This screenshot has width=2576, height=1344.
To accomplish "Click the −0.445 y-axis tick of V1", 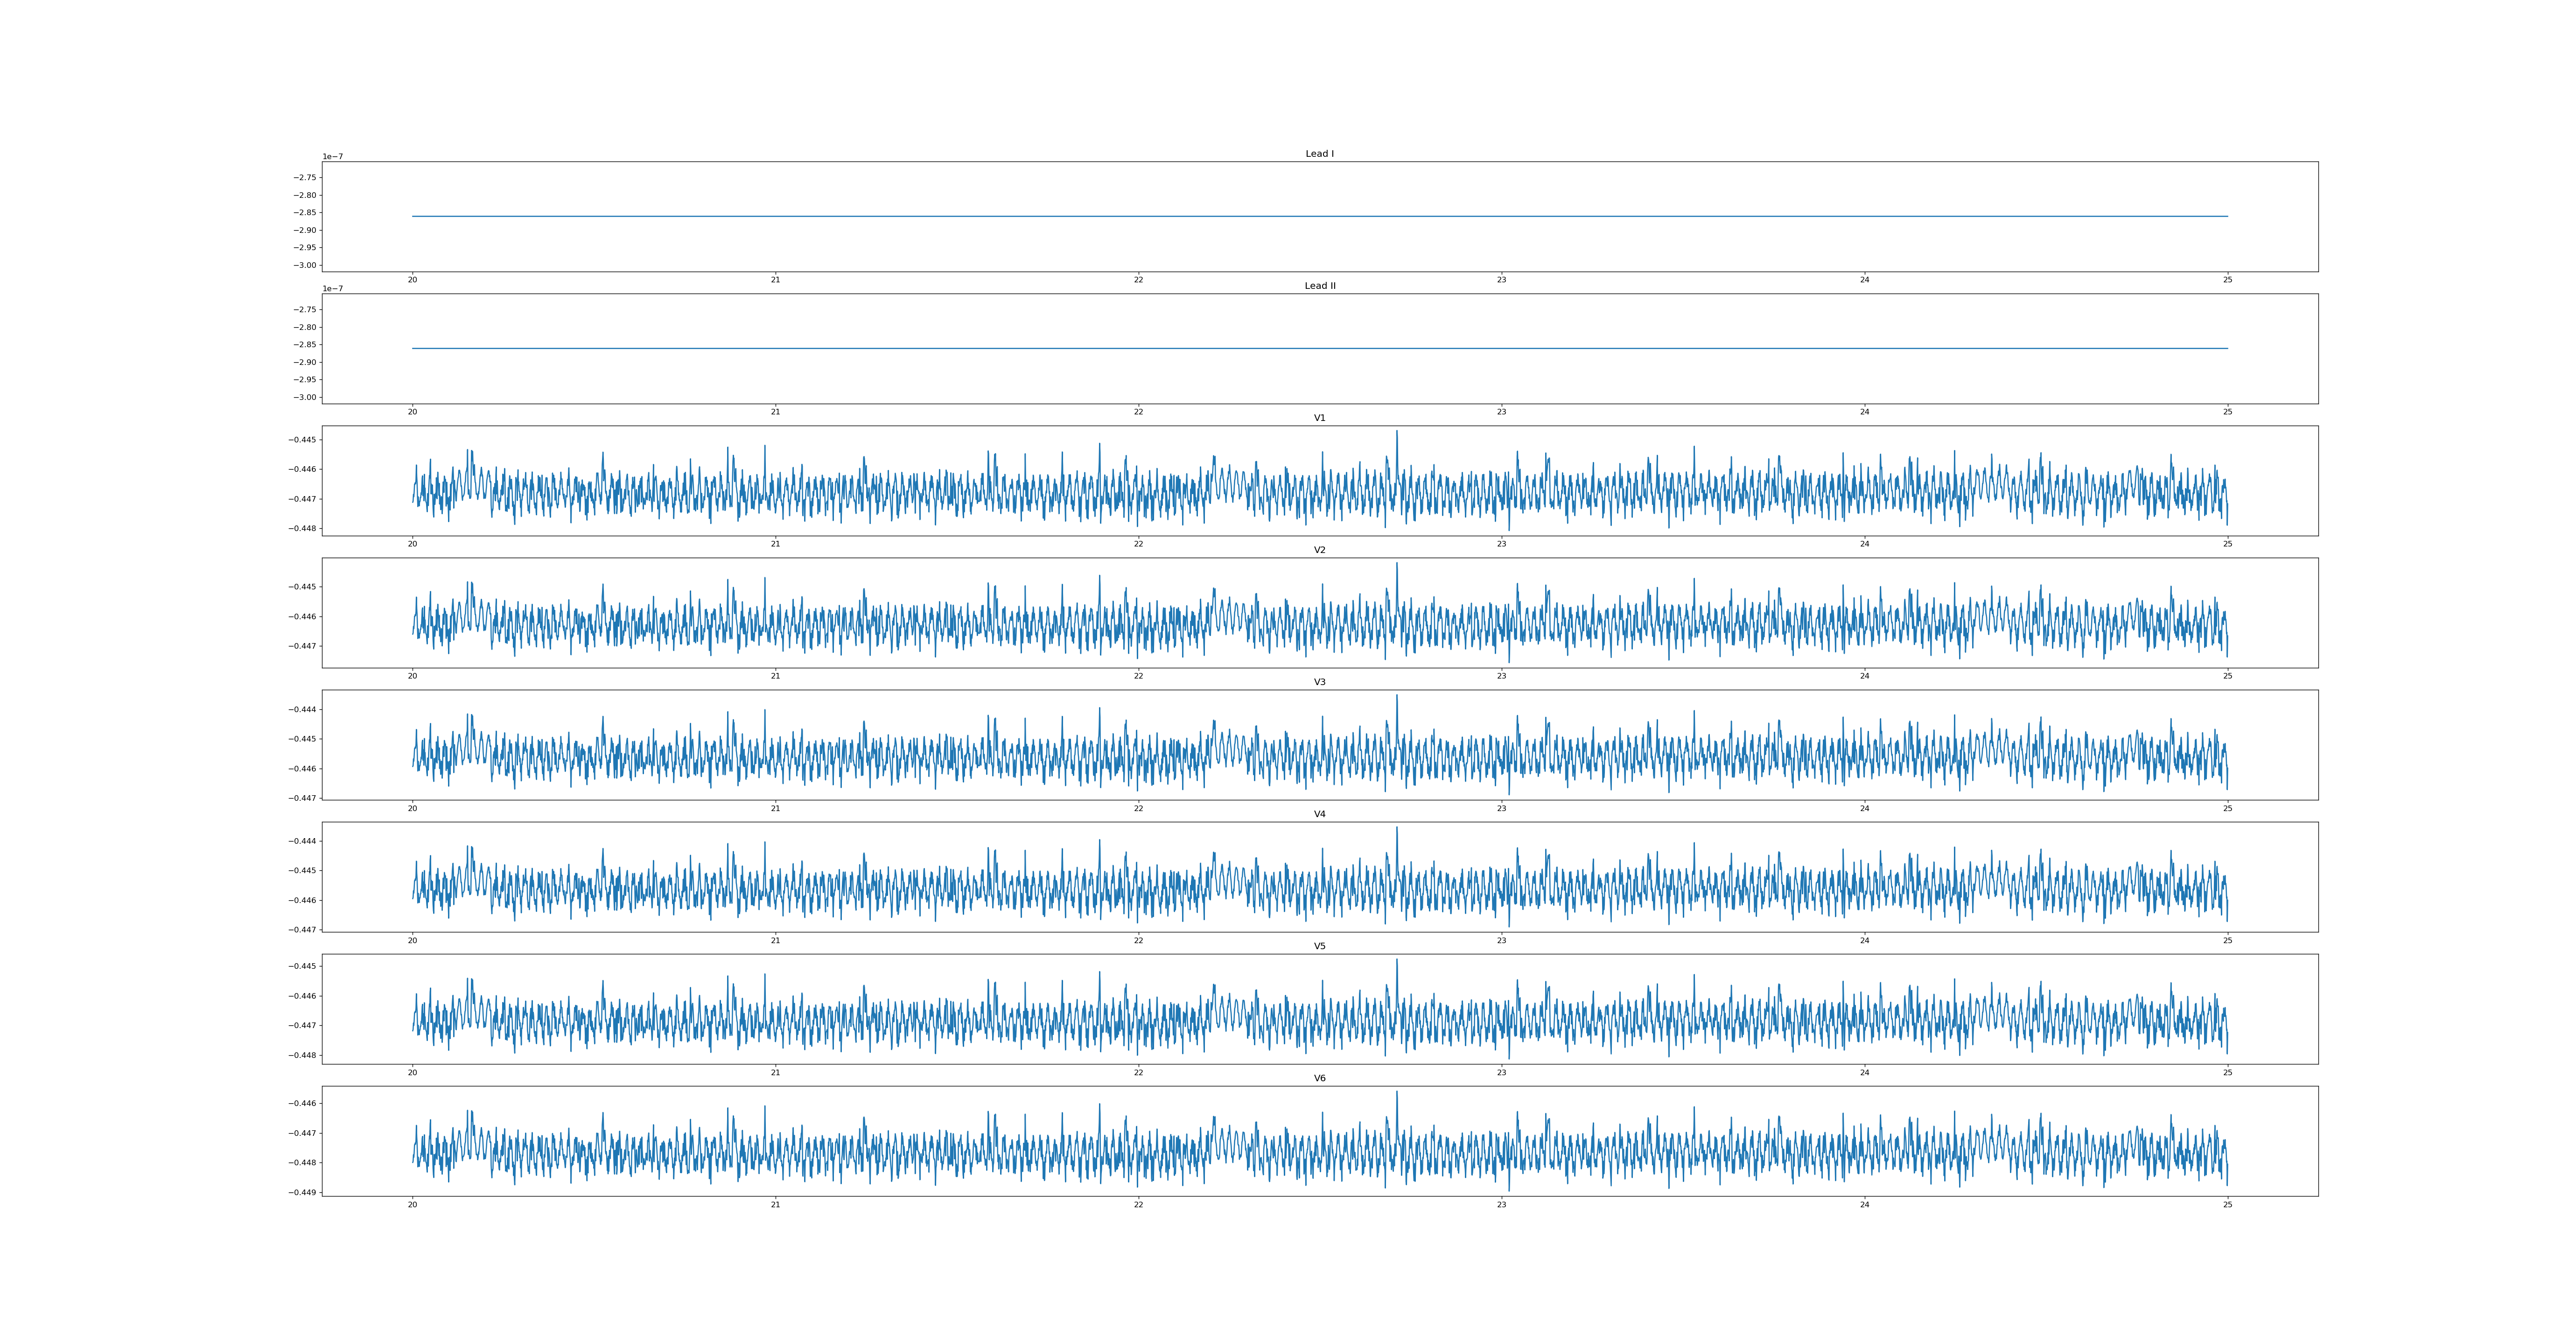I will (x=303, y=440).
